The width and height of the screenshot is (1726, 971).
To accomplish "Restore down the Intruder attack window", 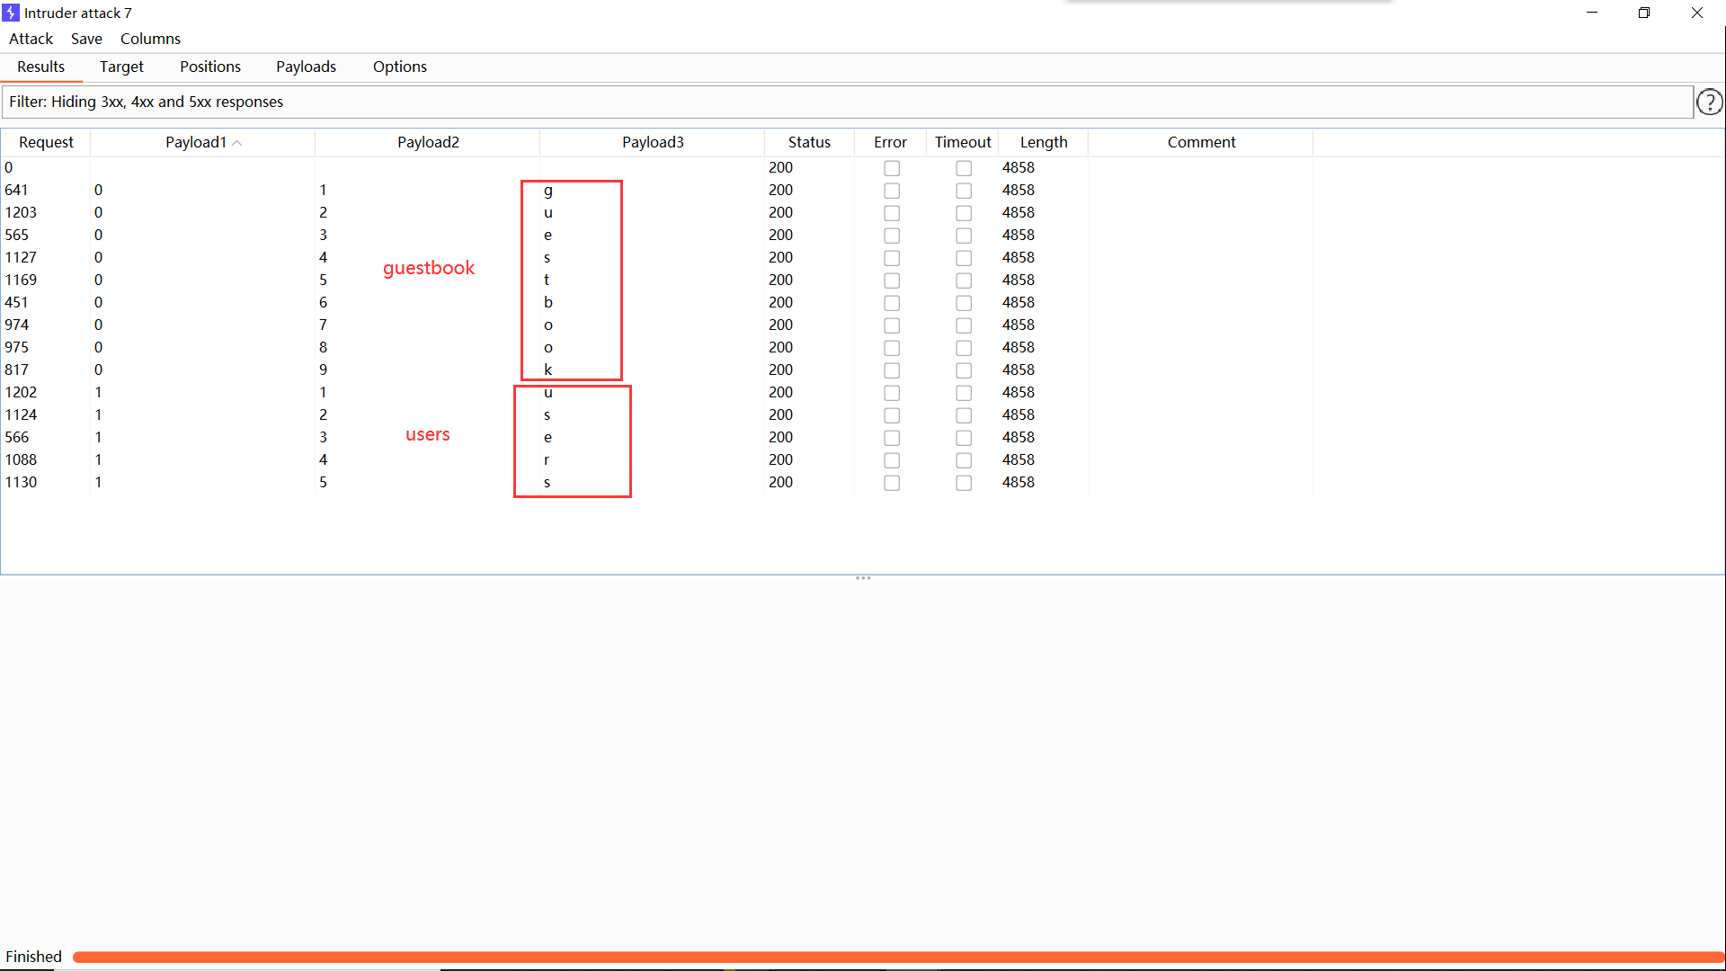I will 1644,13.
